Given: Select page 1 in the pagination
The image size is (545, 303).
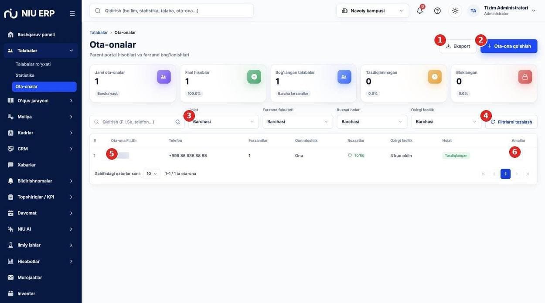Looking at the screenshot, I should pyautogui.click(x=505, y=174).
